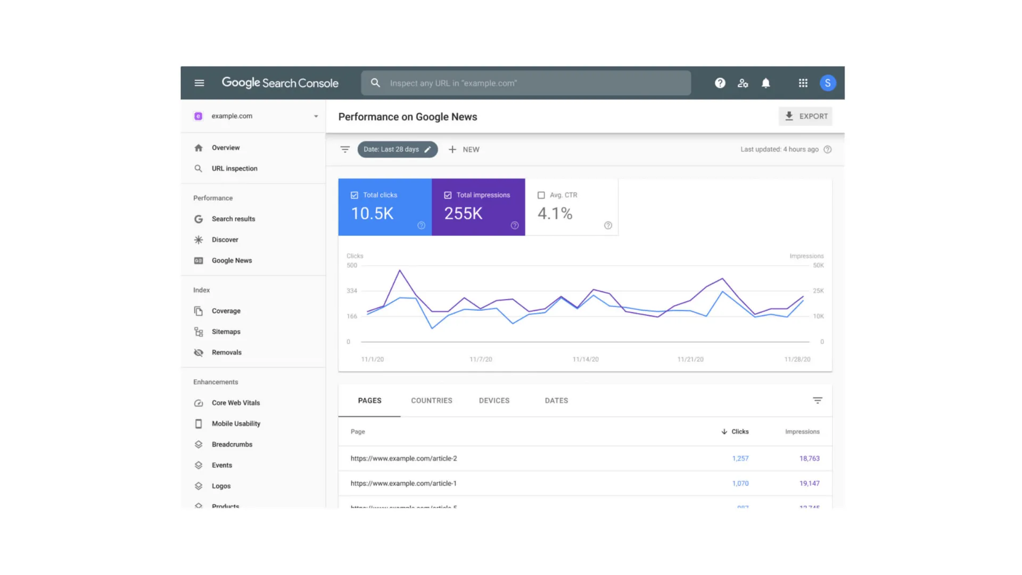Click the 18,763 impressions value

pyautogui.click(x=809, y=458)
